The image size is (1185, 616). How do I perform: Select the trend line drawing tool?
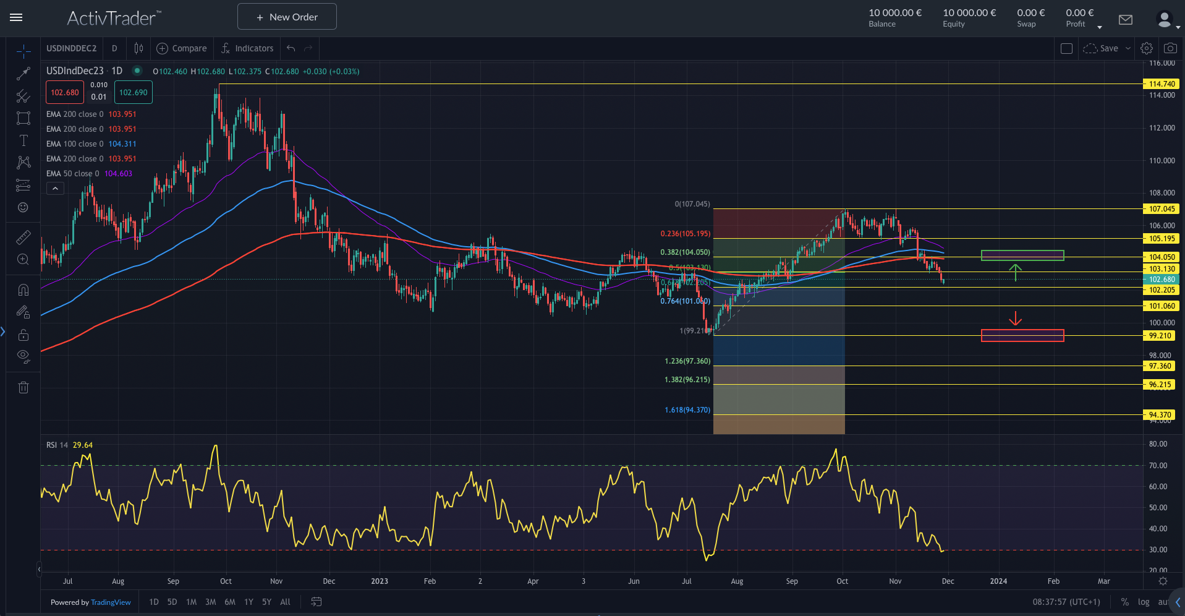[23, 74]
